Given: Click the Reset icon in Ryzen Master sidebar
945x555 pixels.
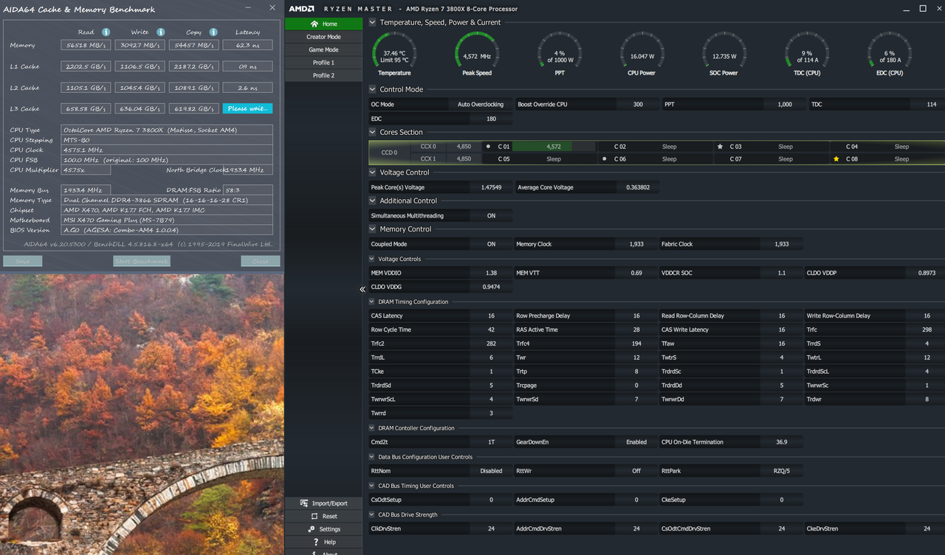Looking at the screenshot, I should pos(315,517).
